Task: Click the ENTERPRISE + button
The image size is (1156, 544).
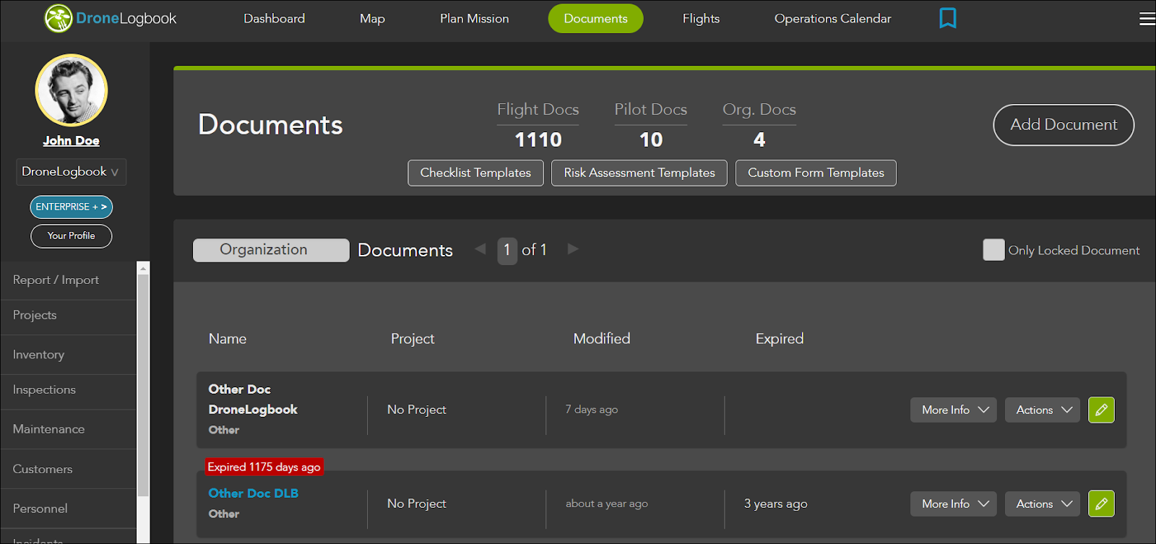Action: tap(71, 207)
